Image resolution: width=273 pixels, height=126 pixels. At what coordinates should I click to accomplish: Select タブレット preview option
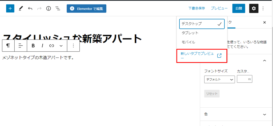click(190, 33)
